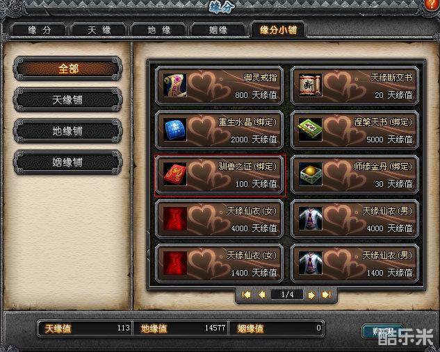Image resolution: width=440 pixels, height=352 pixels.
Task: Jump to the first shop page
Action: coord(246,295)
